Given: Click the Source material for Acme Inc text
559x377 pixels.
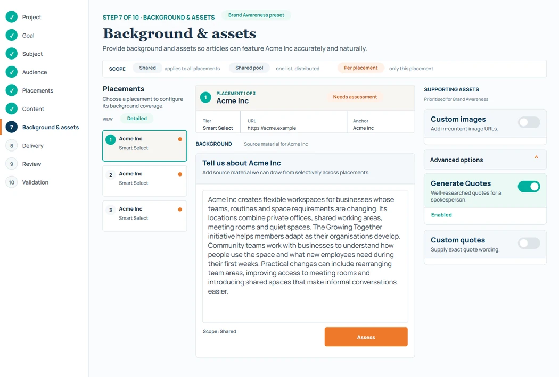Looking at the screenshot, I should coord(276,144).
